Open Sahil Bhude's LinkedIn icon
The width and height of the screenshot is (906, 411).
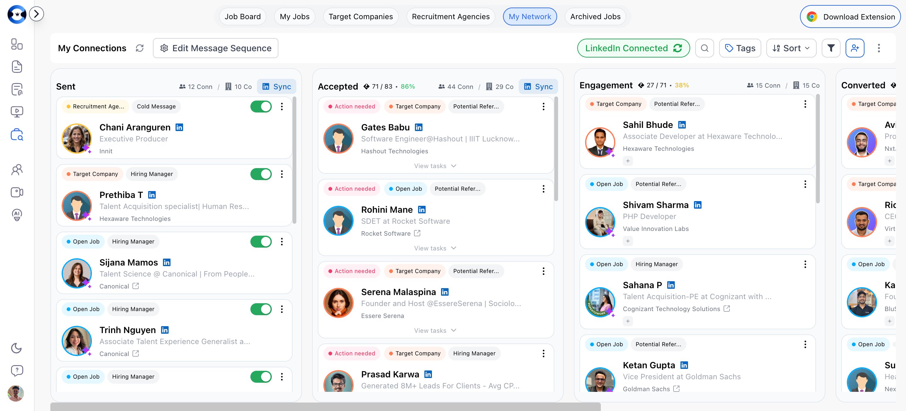[x=682, y=125]
